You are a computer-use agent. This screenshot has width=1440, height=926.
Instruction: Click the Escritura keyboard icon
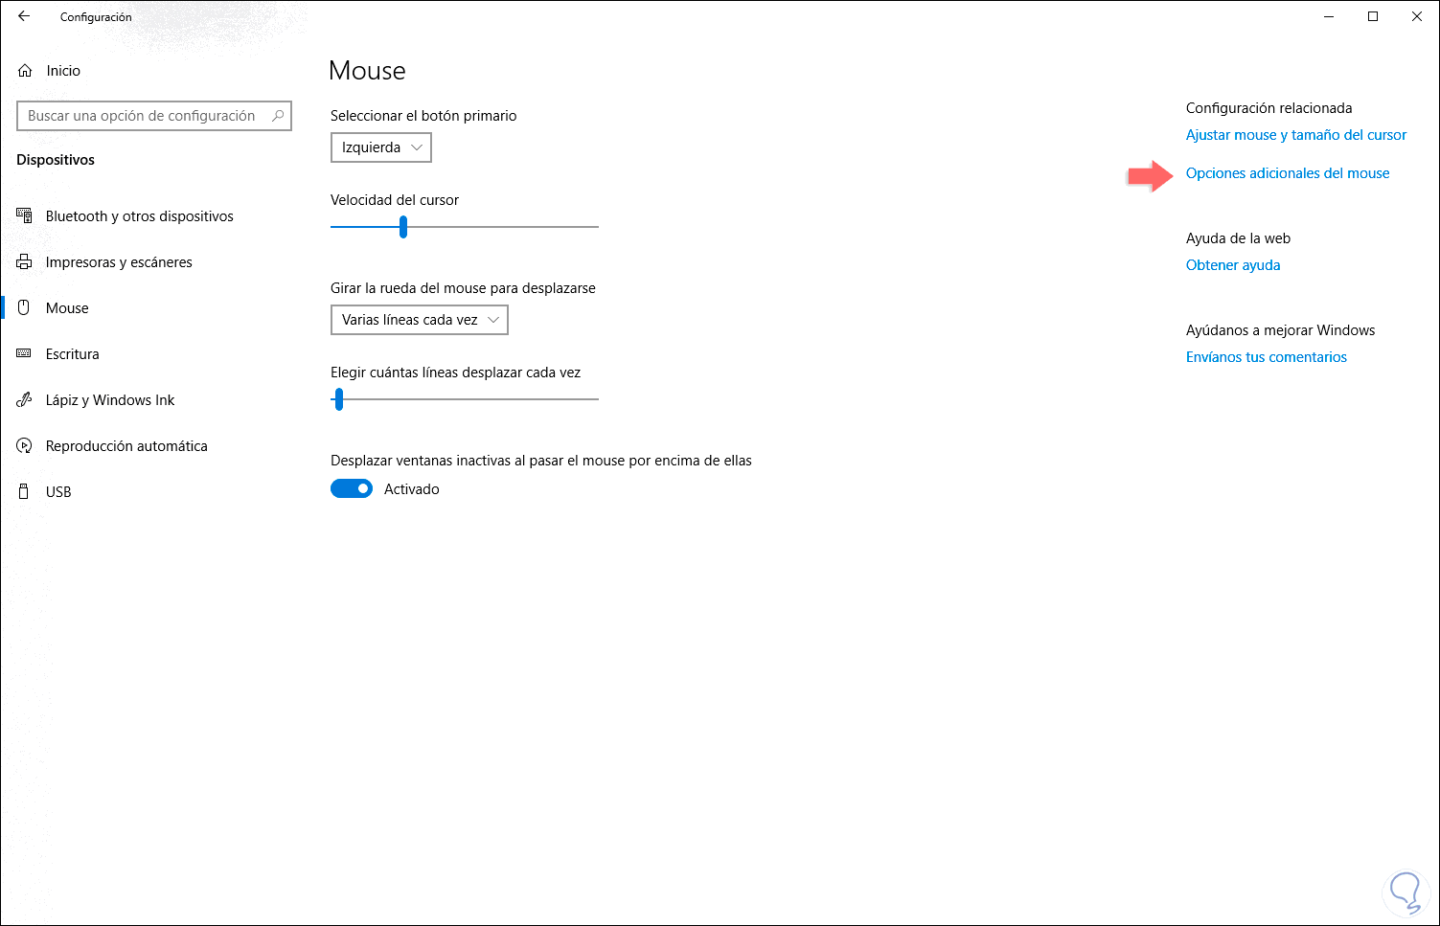click(x=24, y=353)
